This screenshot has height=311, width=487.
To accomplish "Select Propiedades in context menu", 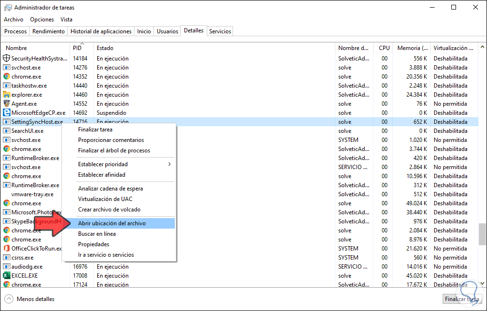I will click(x=93, y=244).
